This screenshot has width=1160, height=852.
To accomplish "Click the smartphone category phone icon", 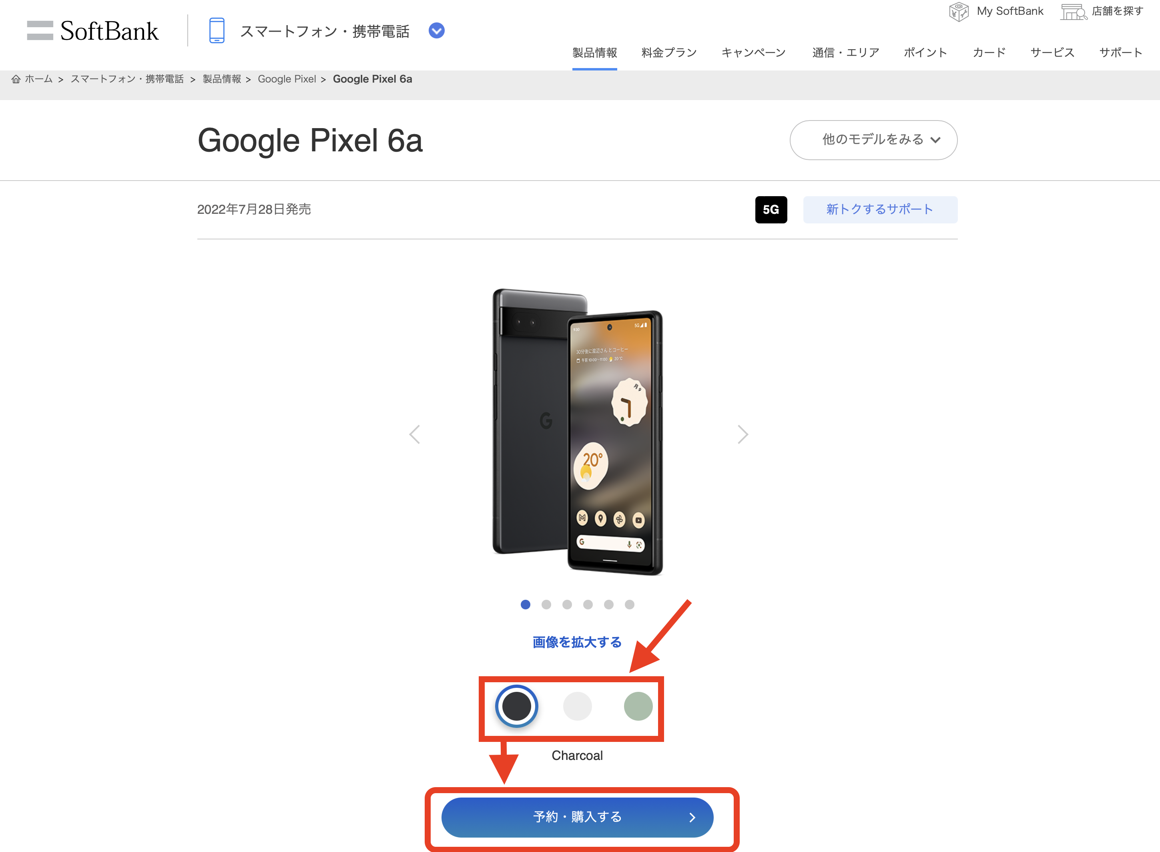I will coord(217,30).
